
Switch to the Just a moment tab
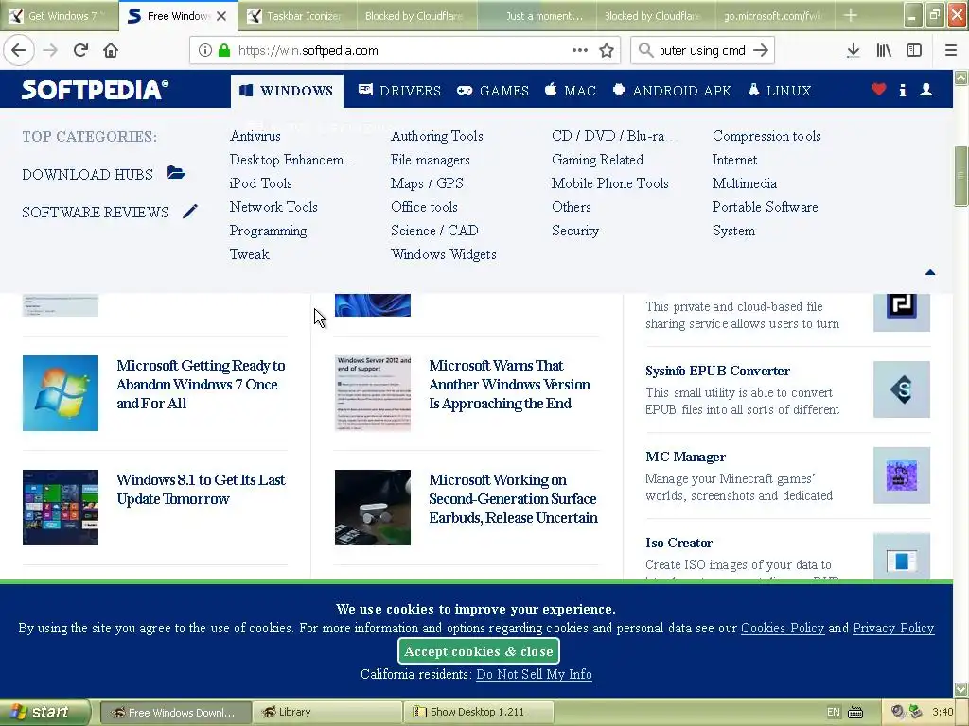tap(537, 16)
